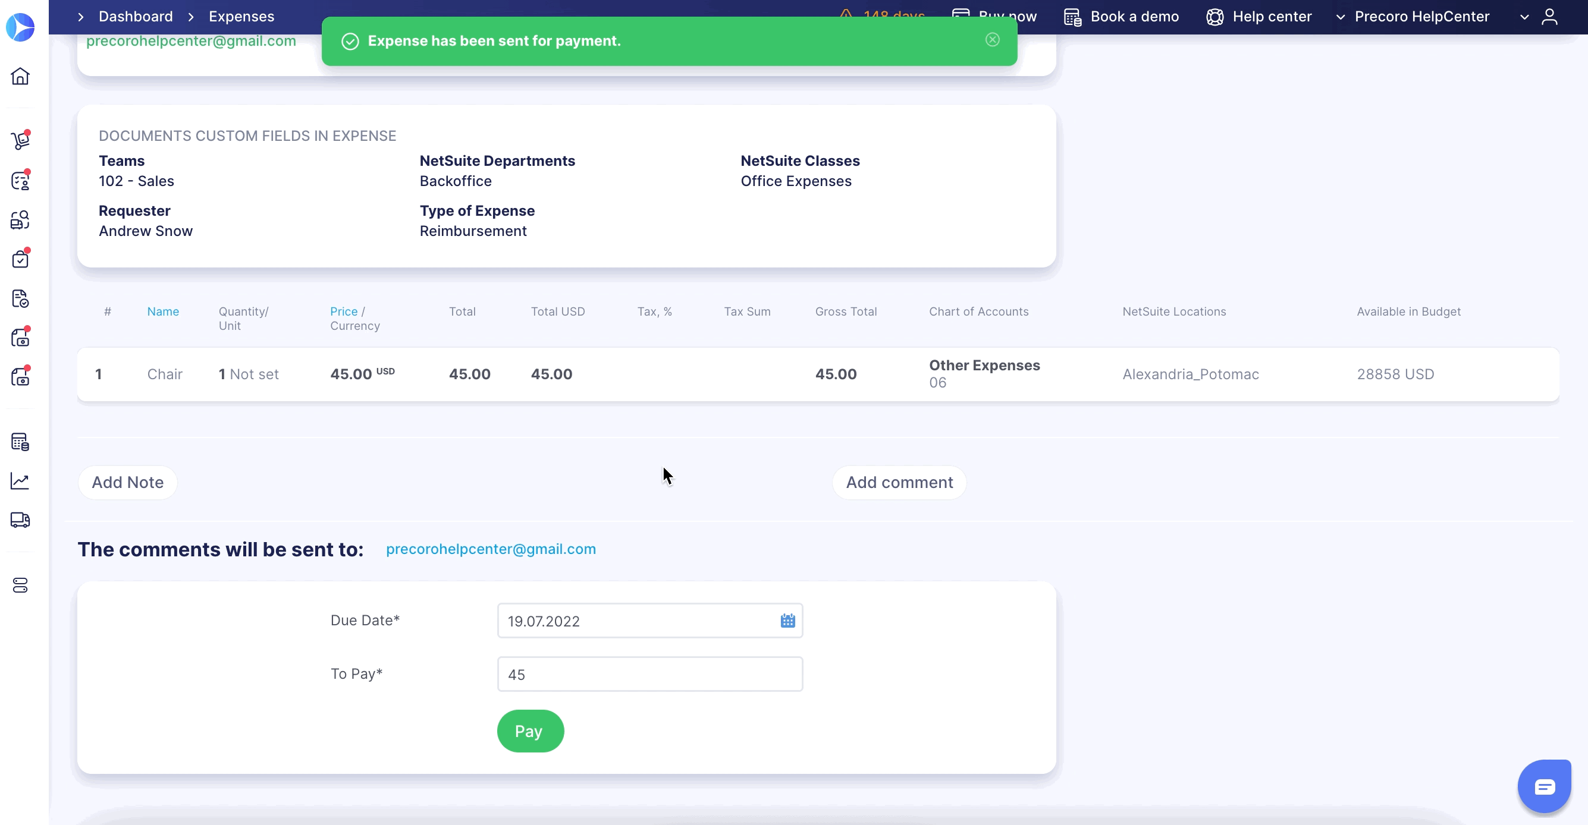
Task: Click the user profile icon
Action: point(1549,17)
